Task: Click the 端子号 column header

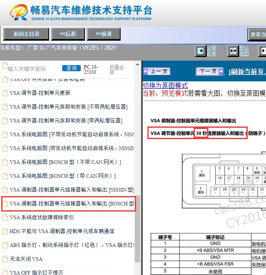Action: click(x=165, y=237)
